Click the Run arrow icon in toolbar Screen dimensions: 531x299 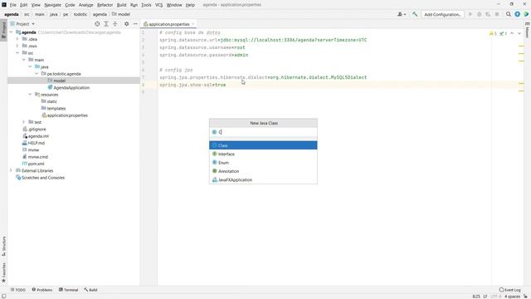(470, 14)
